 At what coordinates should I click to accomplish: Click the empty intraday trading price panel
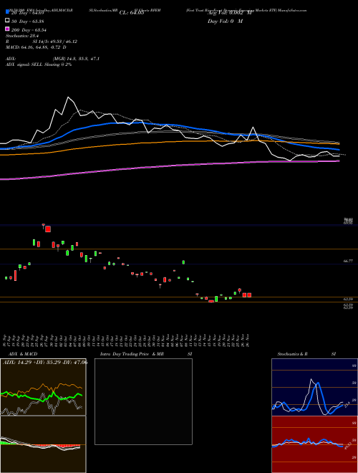coord(143,401)
